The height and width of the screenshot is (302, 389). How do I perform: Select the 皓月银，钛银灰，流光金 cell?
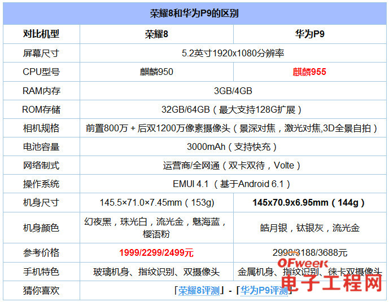pos(309,228)
